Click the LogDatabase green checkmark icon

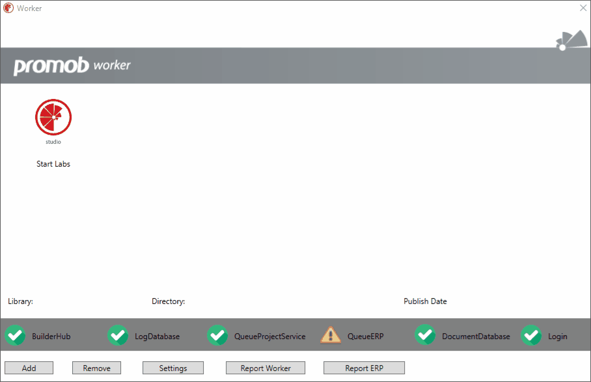pyautogui.click(x=118, y=335)
